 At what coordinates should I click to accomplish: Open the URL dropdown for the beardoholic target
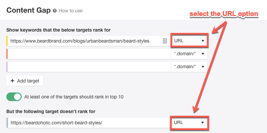(189, 122)
